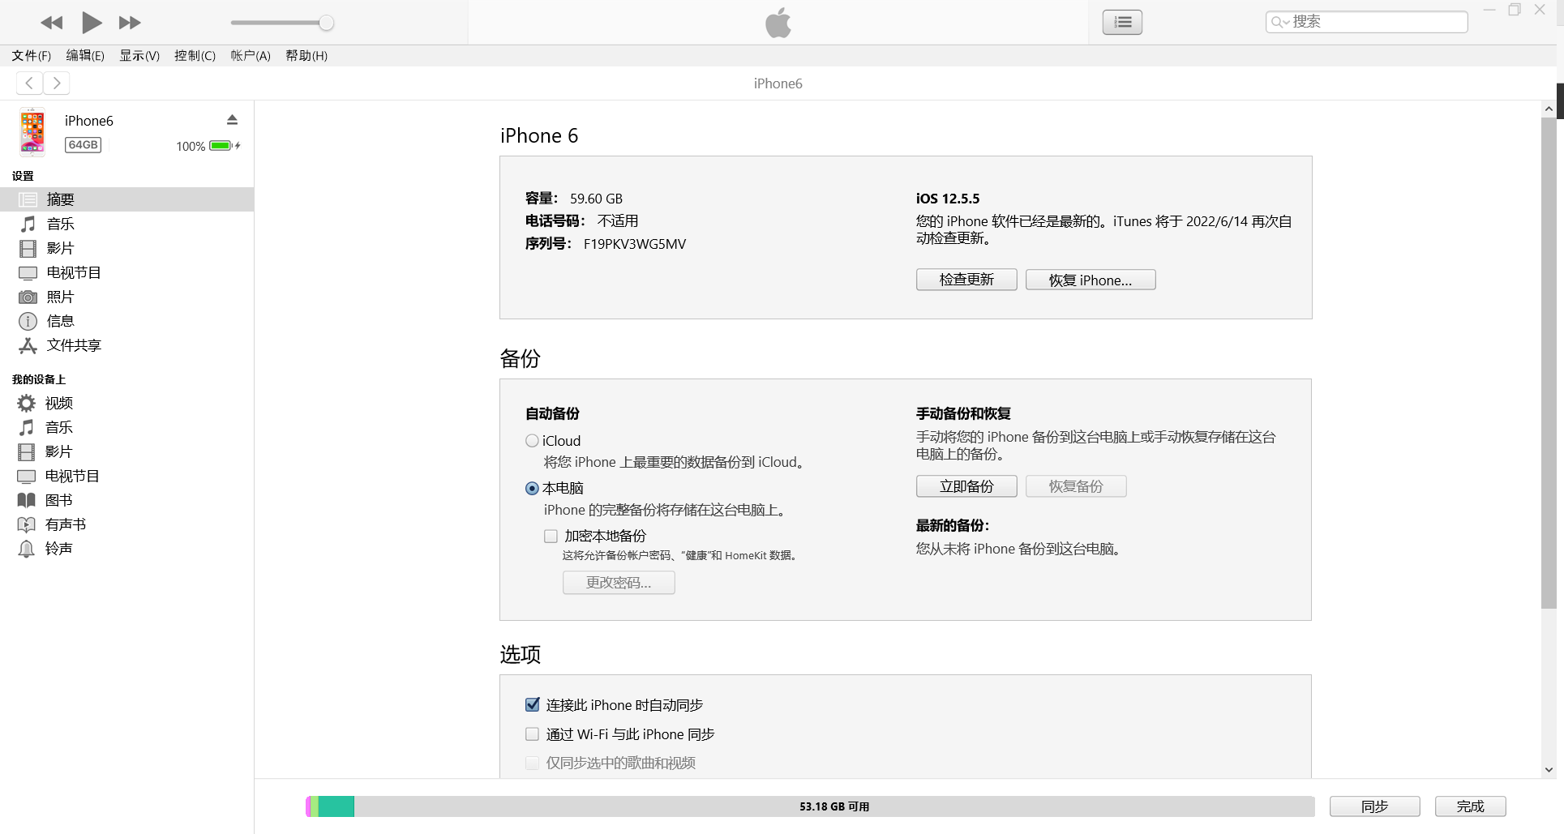Click the 64GB capacity badge
Viewport: 1564px width, 834px height.
83,145
